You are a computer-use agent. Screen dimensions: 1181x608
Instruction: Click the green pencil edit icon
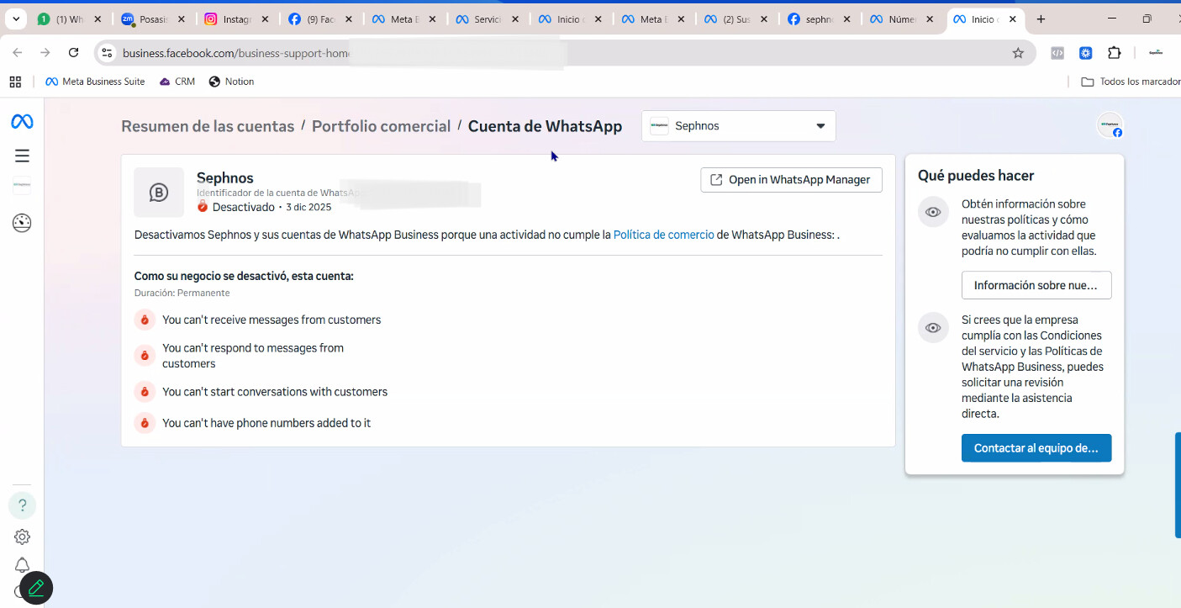36,589
